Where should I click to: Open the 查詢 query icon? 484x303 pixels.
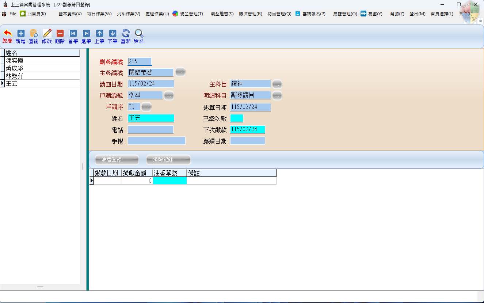click(34, 34)
